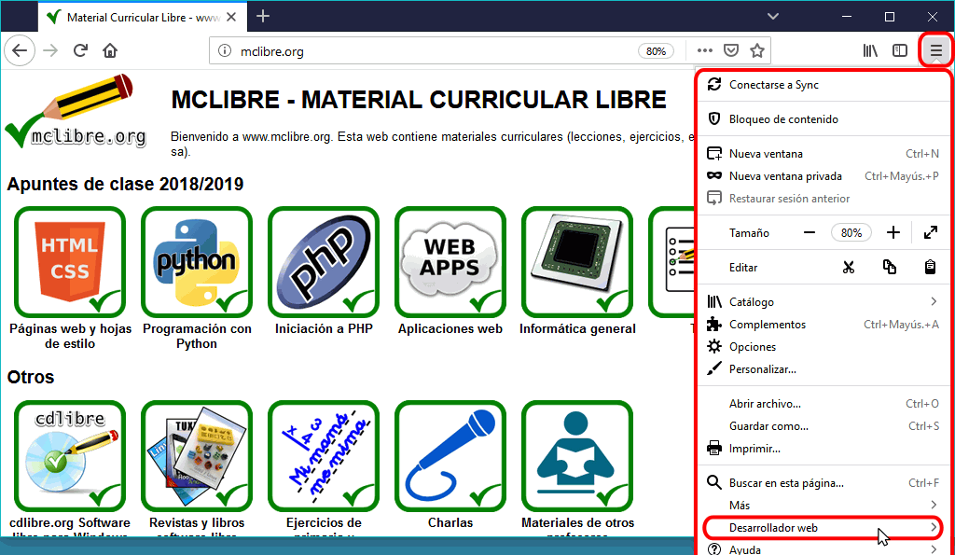Open the Library toolbar icon
Viewport: 955px width, 555px height.
point(870,50)
